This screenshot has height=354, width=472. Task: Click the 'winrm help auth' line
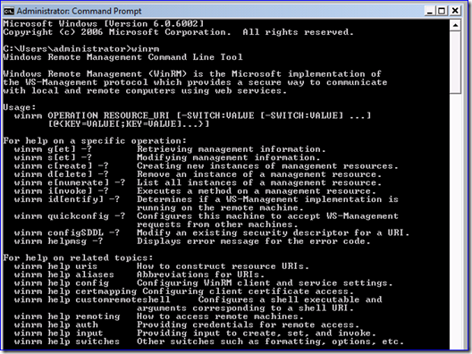point(187,325)
